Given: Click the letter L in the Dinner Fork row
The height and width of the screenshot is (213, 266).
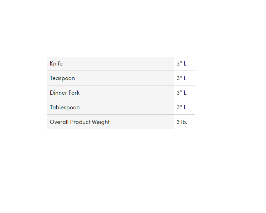Looking at the screenshot, I should [x=185, y=93].
